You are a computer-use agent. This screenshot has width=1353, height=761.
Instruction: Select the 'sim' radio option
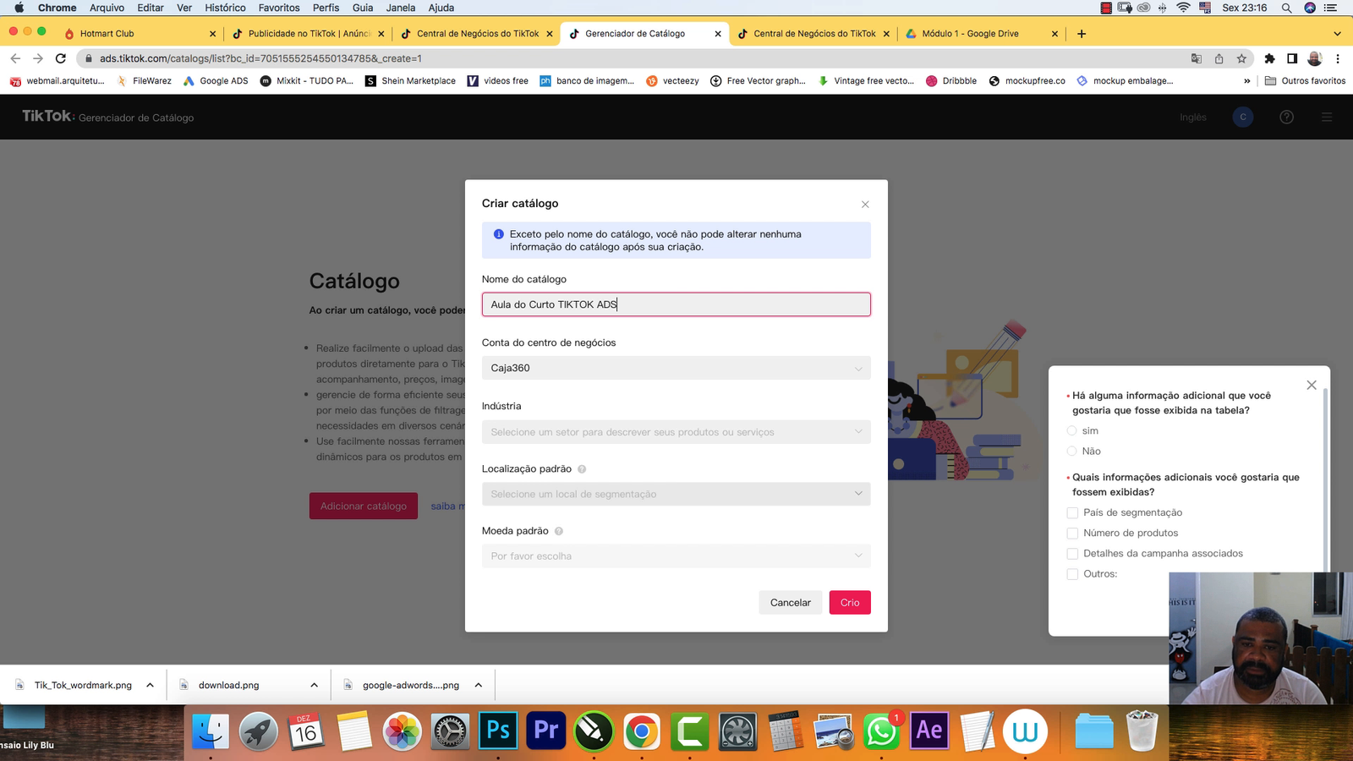(x=1072, y=431)
